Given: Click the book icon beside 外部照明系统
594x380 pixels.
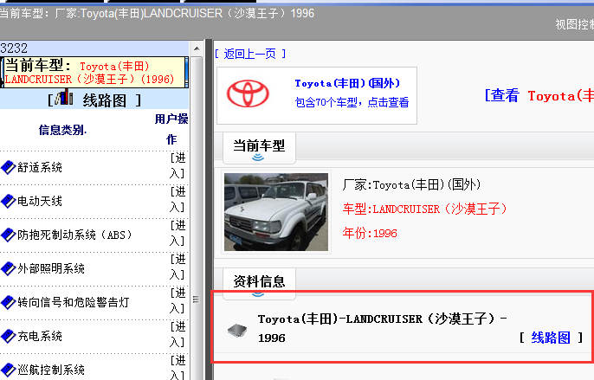Looking at the screenshot, I should click(x=8, y=268).
